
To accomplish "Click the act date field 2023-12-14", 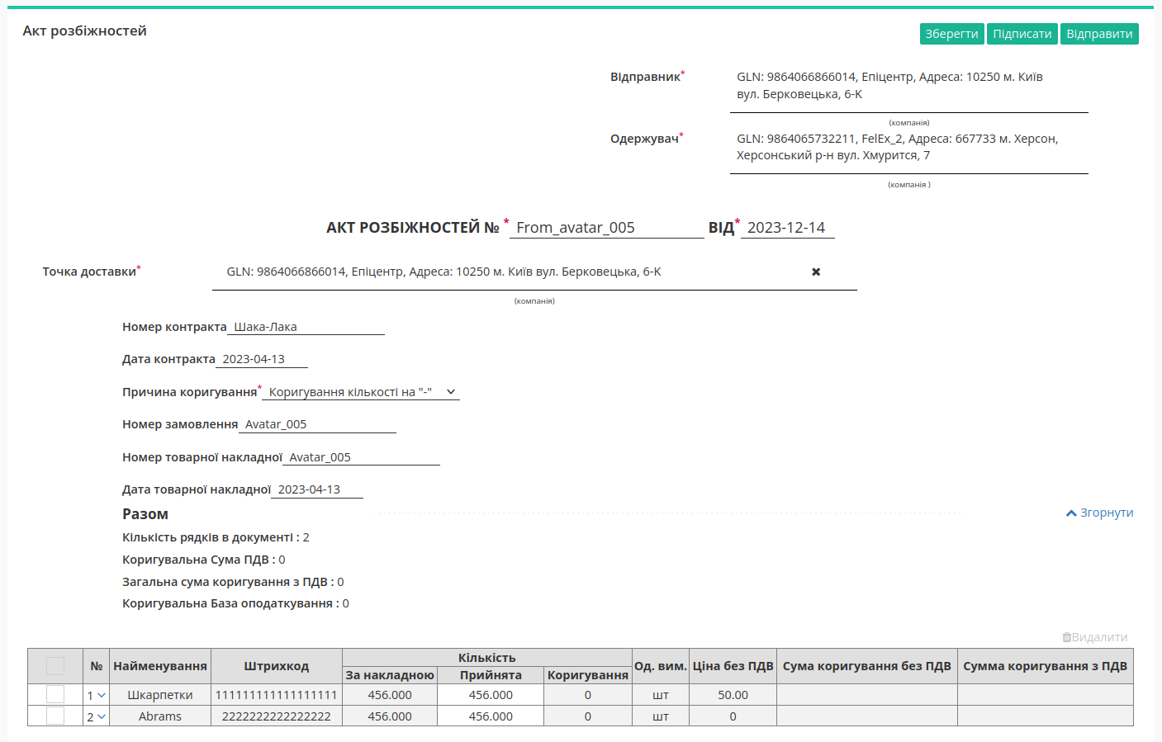I will point(787,228).
